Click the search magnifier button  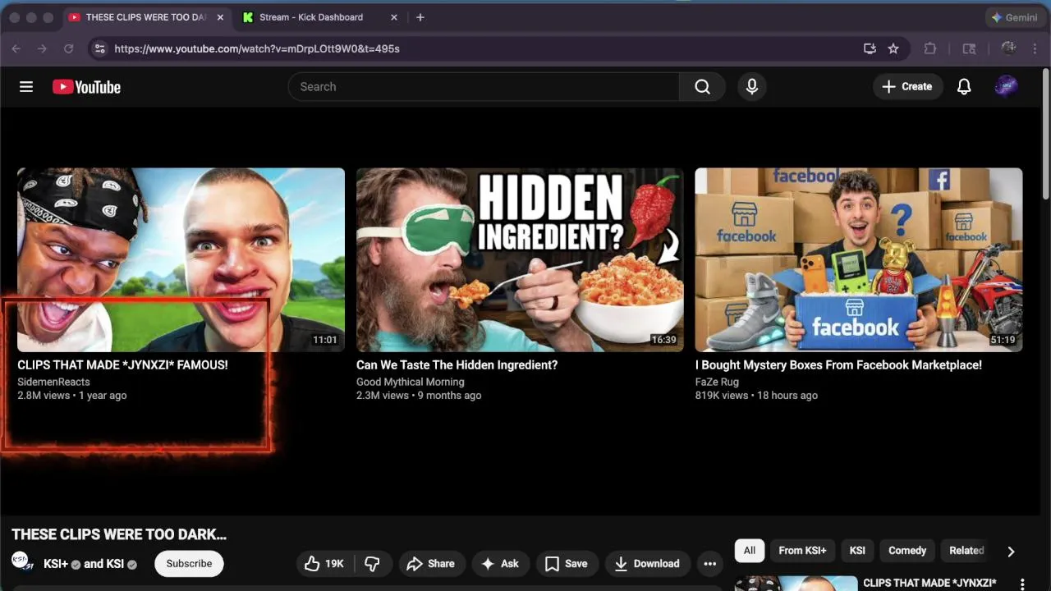[x=702, y=86]
